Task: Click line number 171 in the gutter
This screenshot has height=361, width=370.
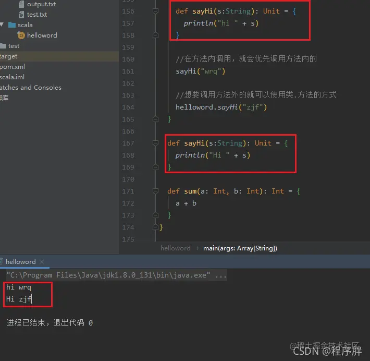Action: (128, 191)
